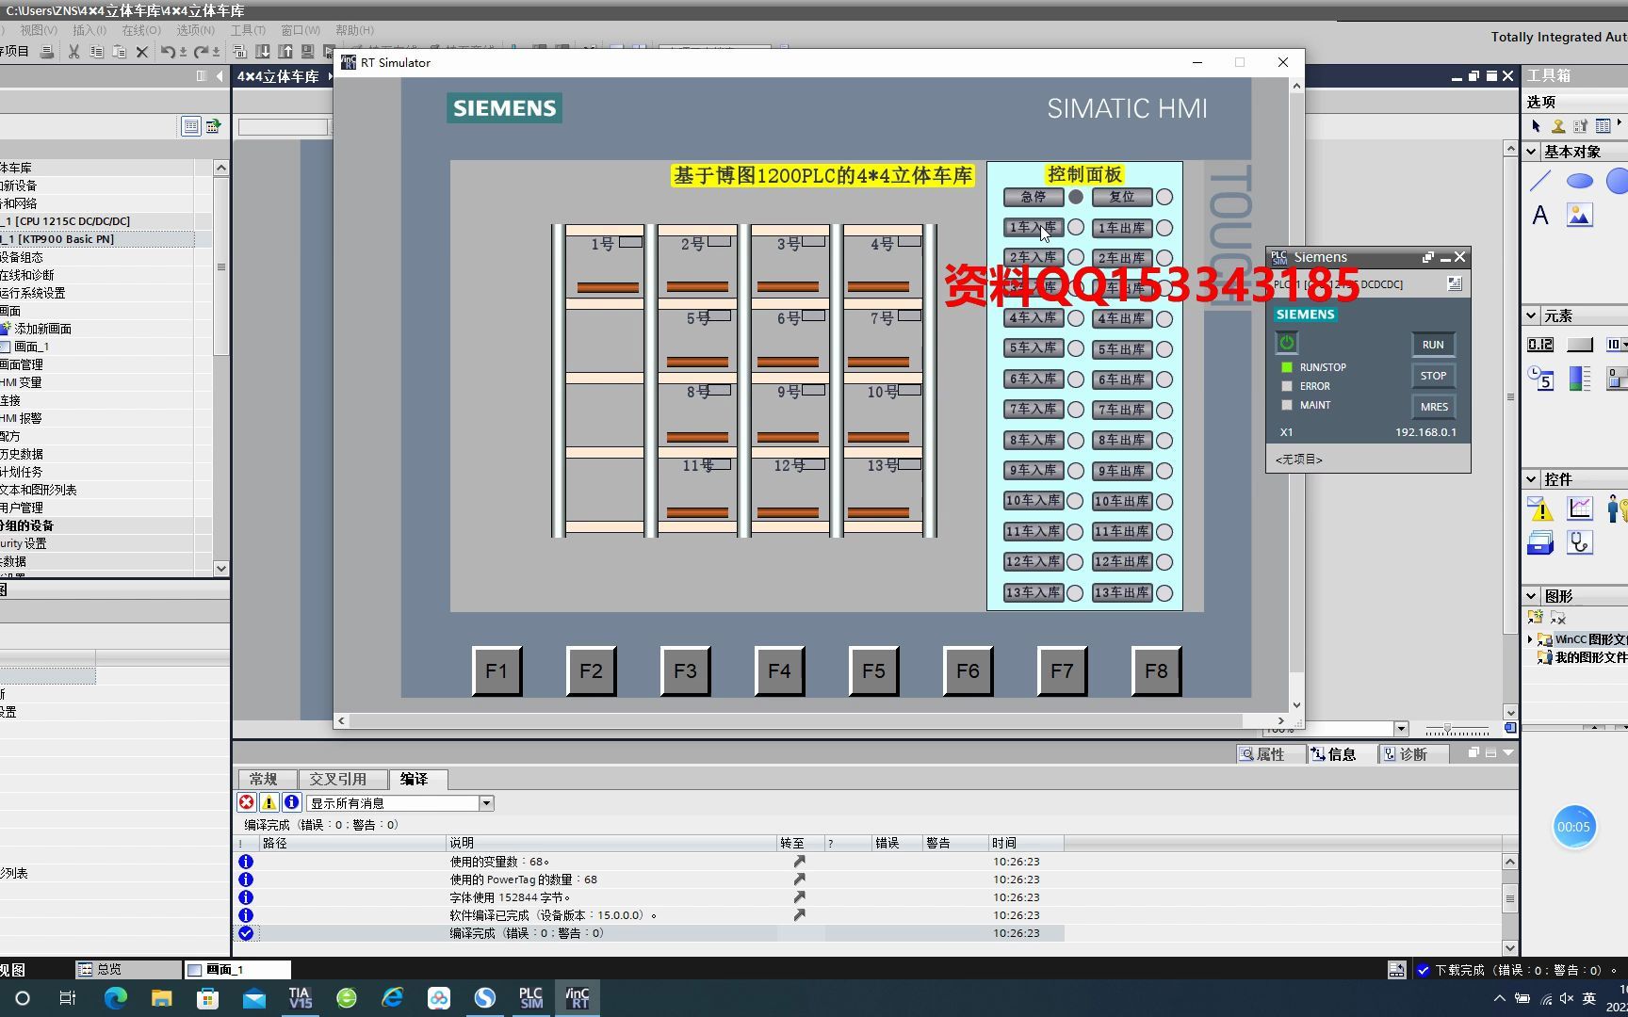Viewport: 1628px width, 1017px height.
Task: Open PLCSIM from the taskbar
Action: point(531,998)
